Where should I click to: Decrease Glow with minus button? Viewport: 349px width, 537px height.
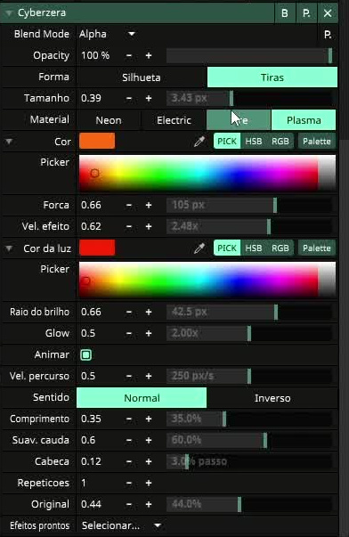129,333
